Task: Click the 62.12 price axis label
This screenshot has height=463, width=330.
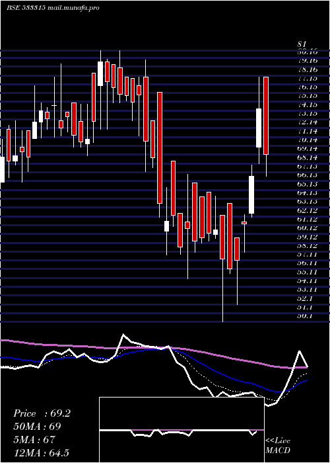Action: pos(308,210)
